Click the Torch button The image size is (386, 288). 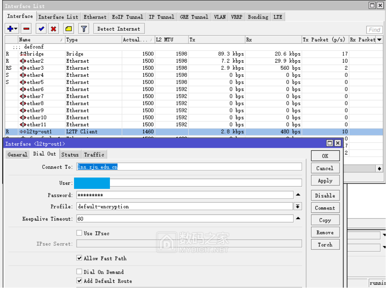[x=325, y=245]
